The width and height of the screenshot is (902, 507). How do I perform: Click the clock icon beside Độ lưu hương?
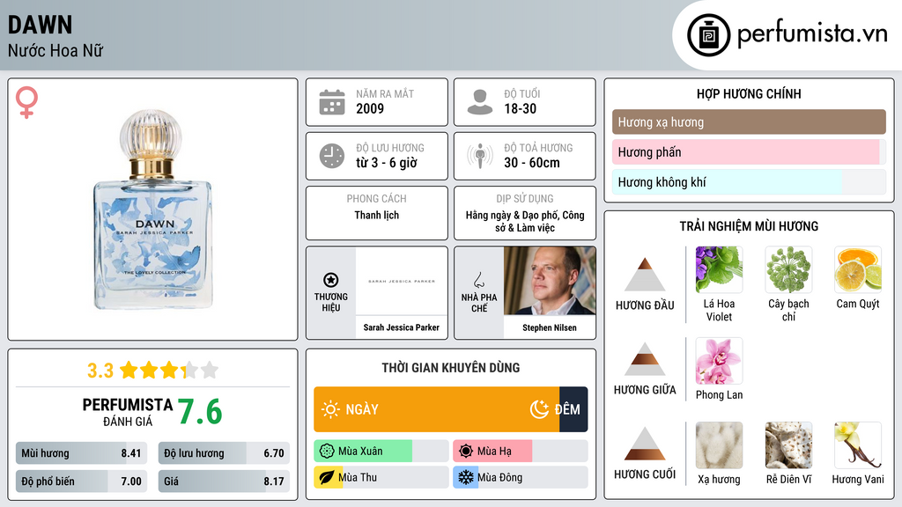point(332,156)
